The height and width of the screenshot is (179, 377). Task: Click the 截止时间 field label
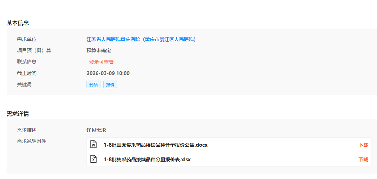[x=27, y=73]
